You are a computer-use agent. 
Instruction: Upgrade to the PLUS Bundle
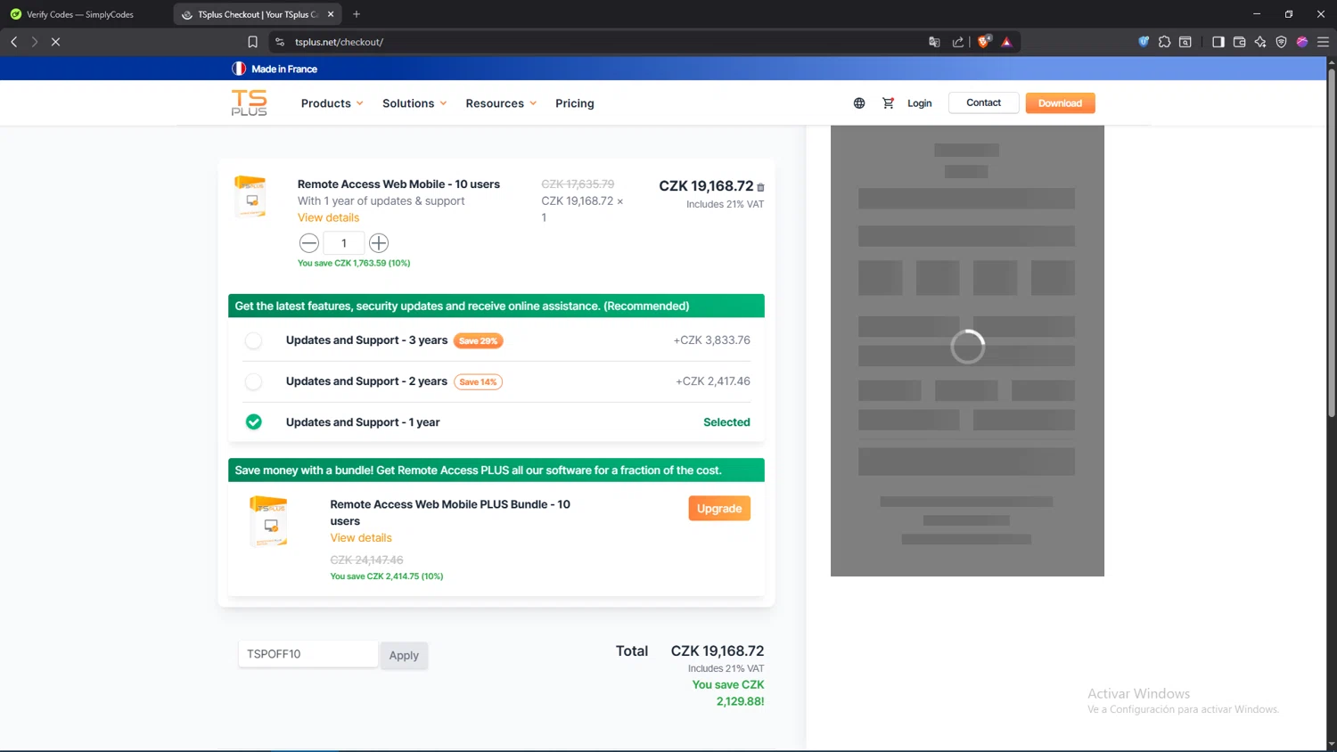(719, 508)
